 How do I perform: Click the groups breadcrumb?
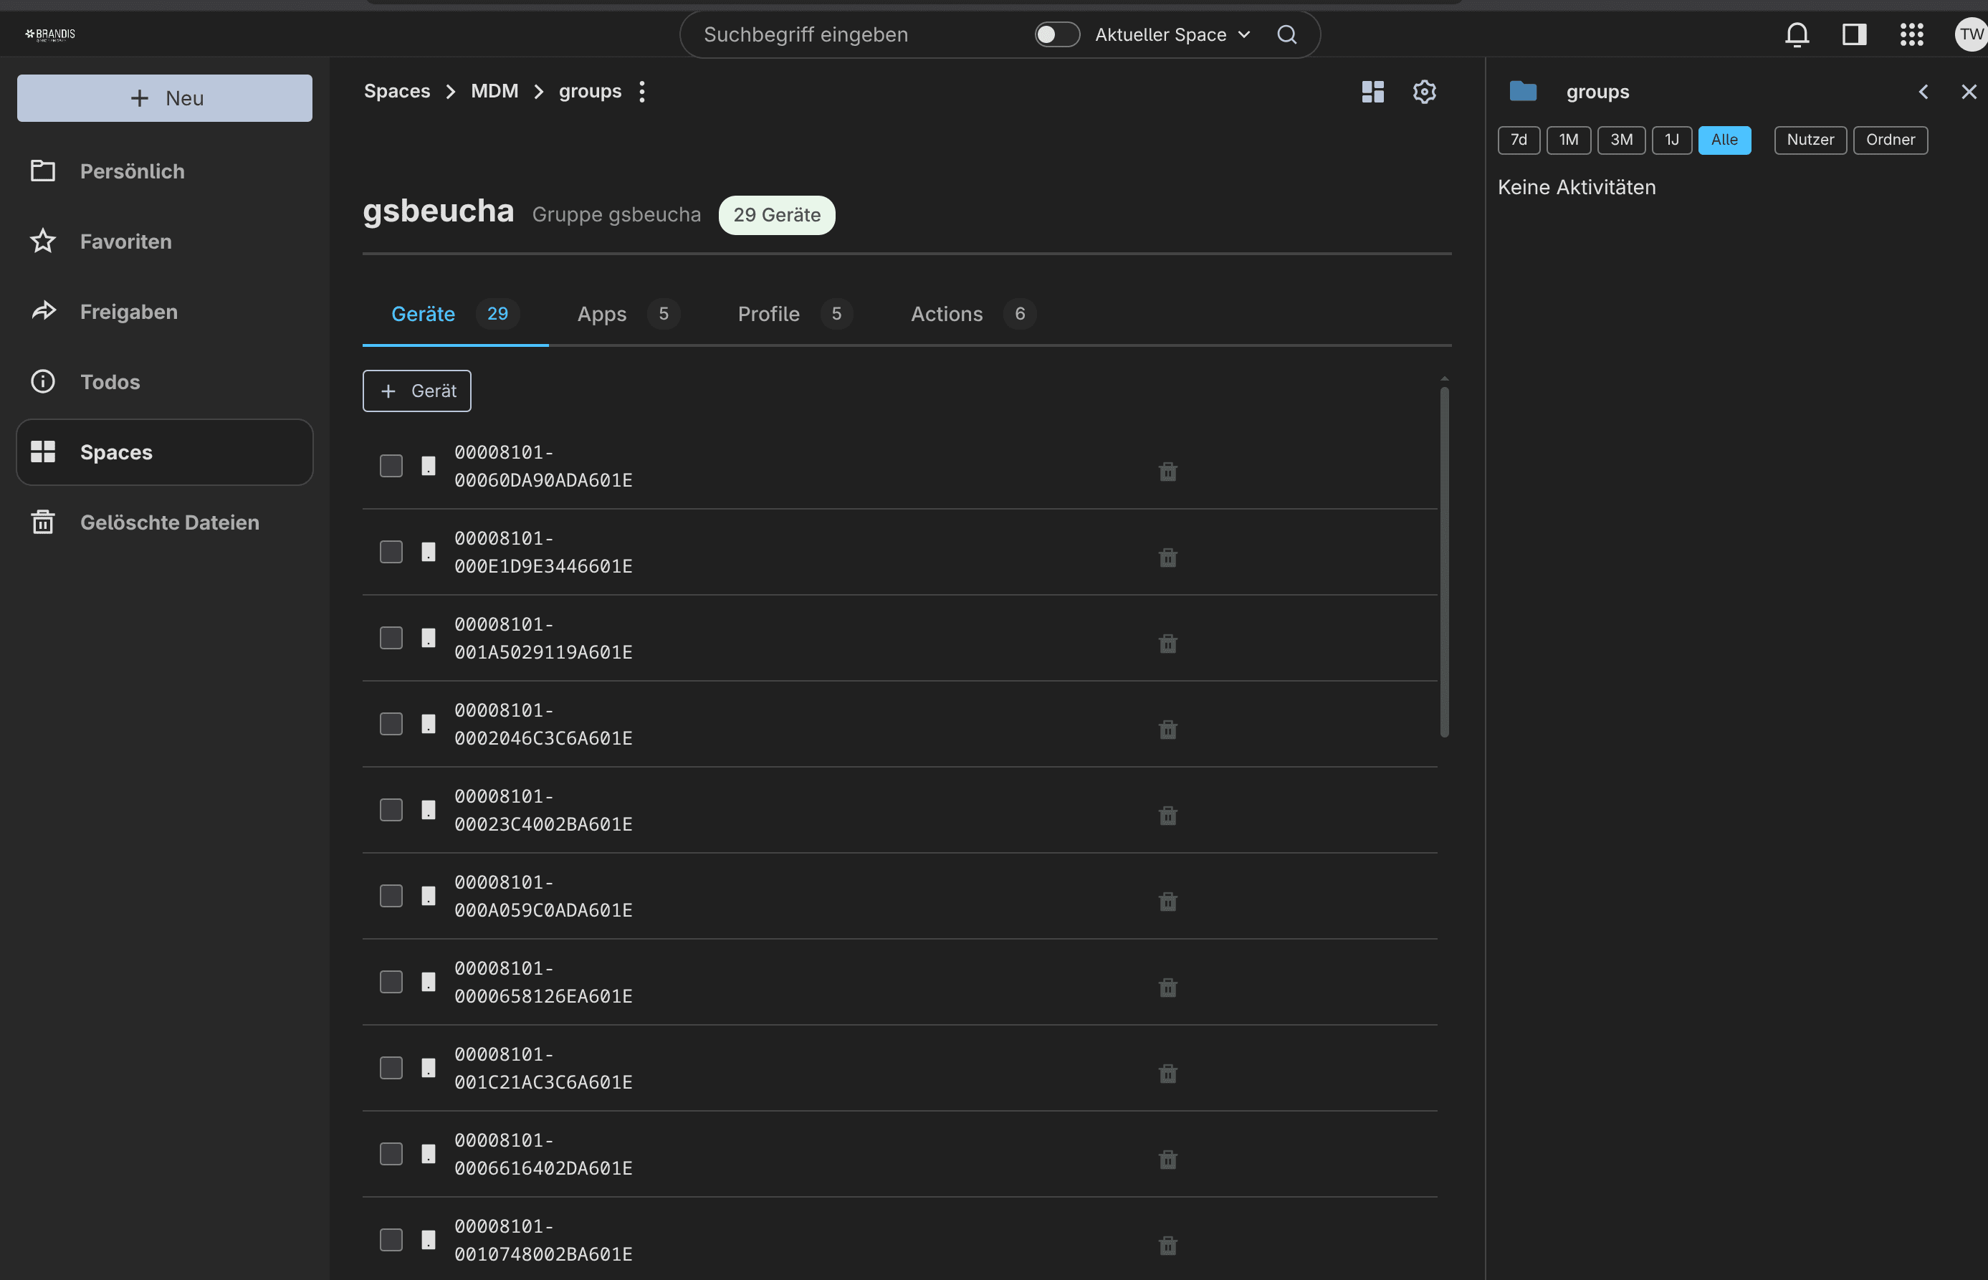tap(590, 92)
